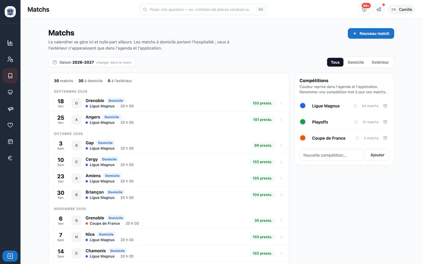
Task: Focus the Nouvelle compétition input field
Action: coord(331,155)
